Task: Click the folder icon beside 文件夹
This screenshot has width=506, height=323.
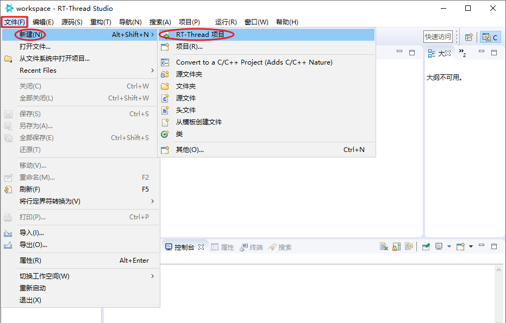Action: click(165, 86)
